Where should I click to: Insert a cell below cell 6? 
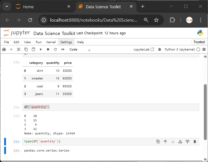(187, 142)
